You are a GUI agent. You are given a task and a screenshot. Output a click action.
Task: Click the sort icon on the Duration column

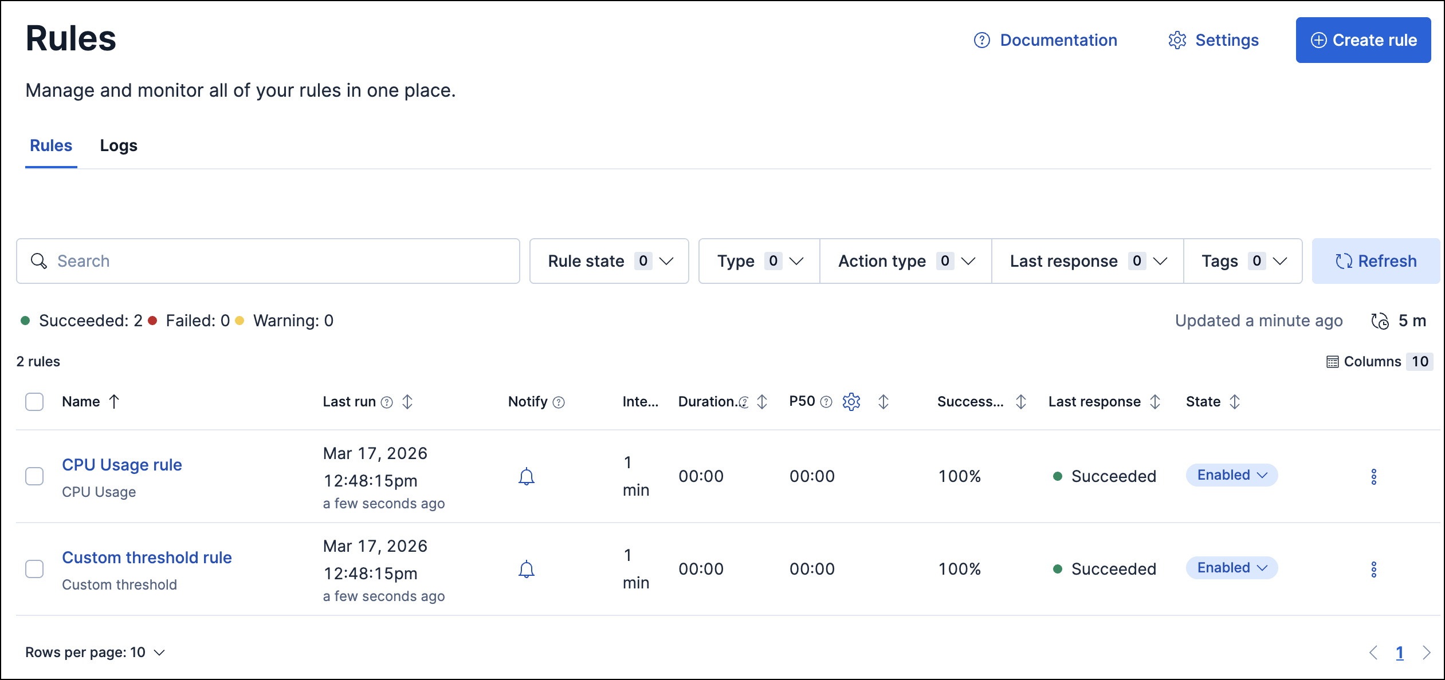point(762,401)
